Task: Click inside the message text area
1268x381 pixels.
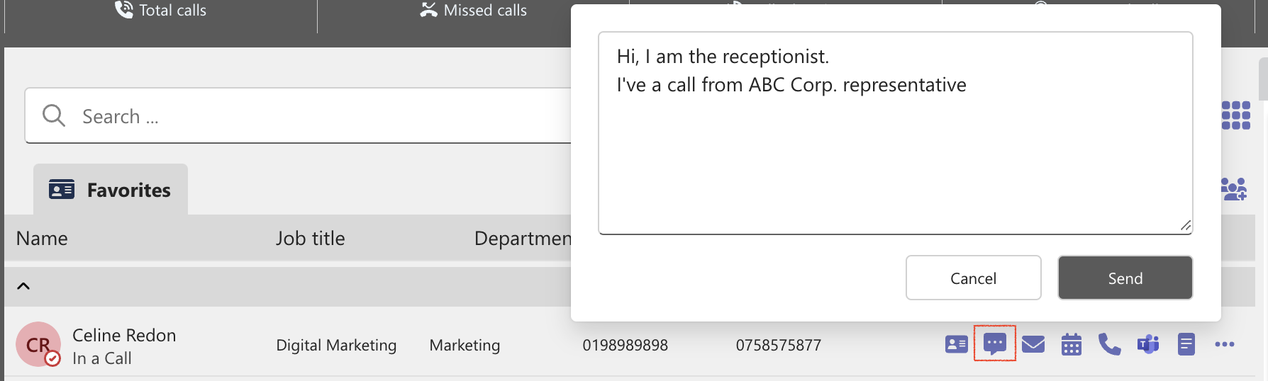Action: [x=896, y=133]
